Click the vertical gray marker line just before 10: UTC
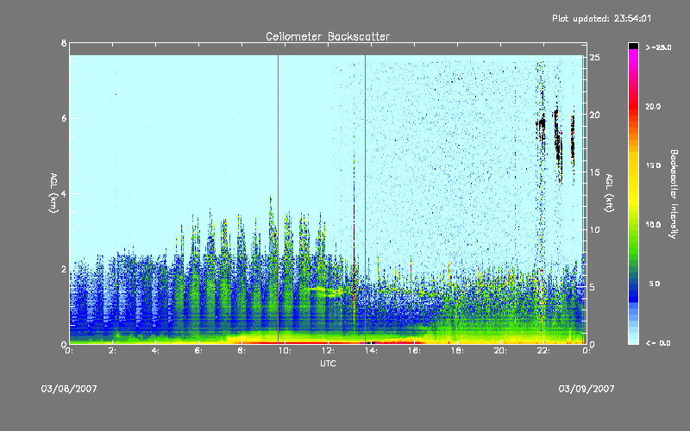This screenshot has height=431, width=690. tap(278, 199)
